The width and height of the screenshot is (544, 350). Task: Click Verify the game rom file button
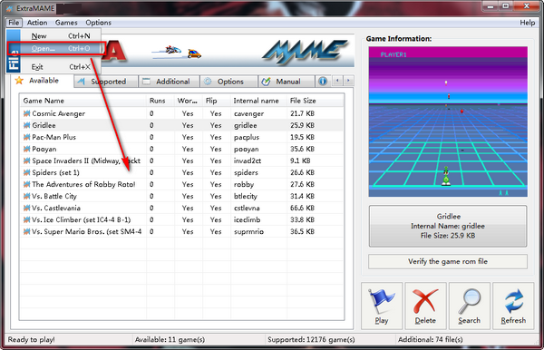click(448, 261)
